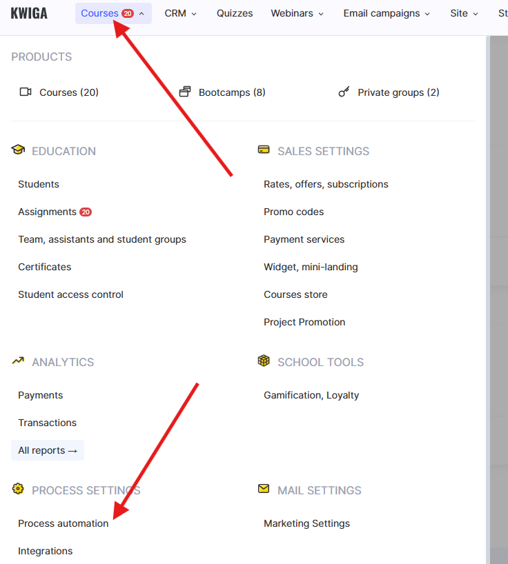Click the KWIGA logo
The width and height of the screenshot is (508, 564).
coord(29,13)
